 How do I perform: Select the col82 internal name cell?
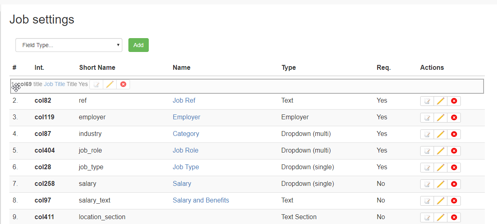pos(43,100)
